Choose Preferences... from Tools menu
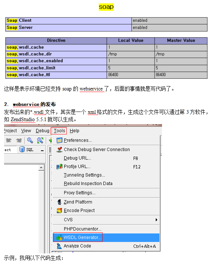 click(x=106, y=140)
